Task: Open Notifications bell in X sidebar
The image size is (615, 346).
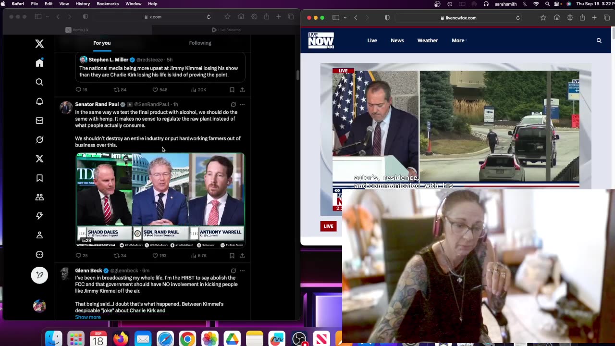Action: (39, 101)
